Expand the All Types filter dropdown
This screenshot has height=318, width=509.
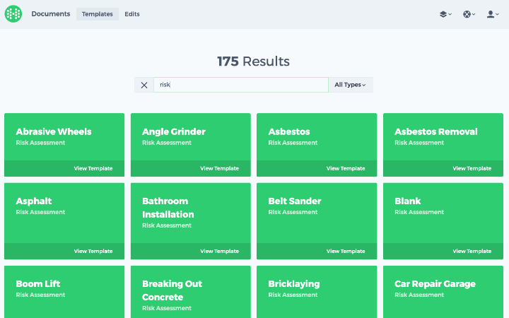(351, 85)
